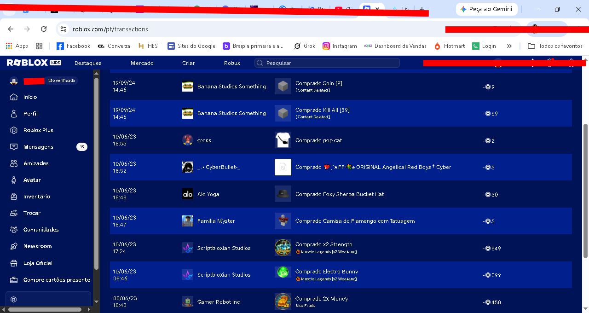Viewport: 589px width, 313px height.
Task: Open the Destaques menu in Roblox header
Action: [x=88, y=63]
